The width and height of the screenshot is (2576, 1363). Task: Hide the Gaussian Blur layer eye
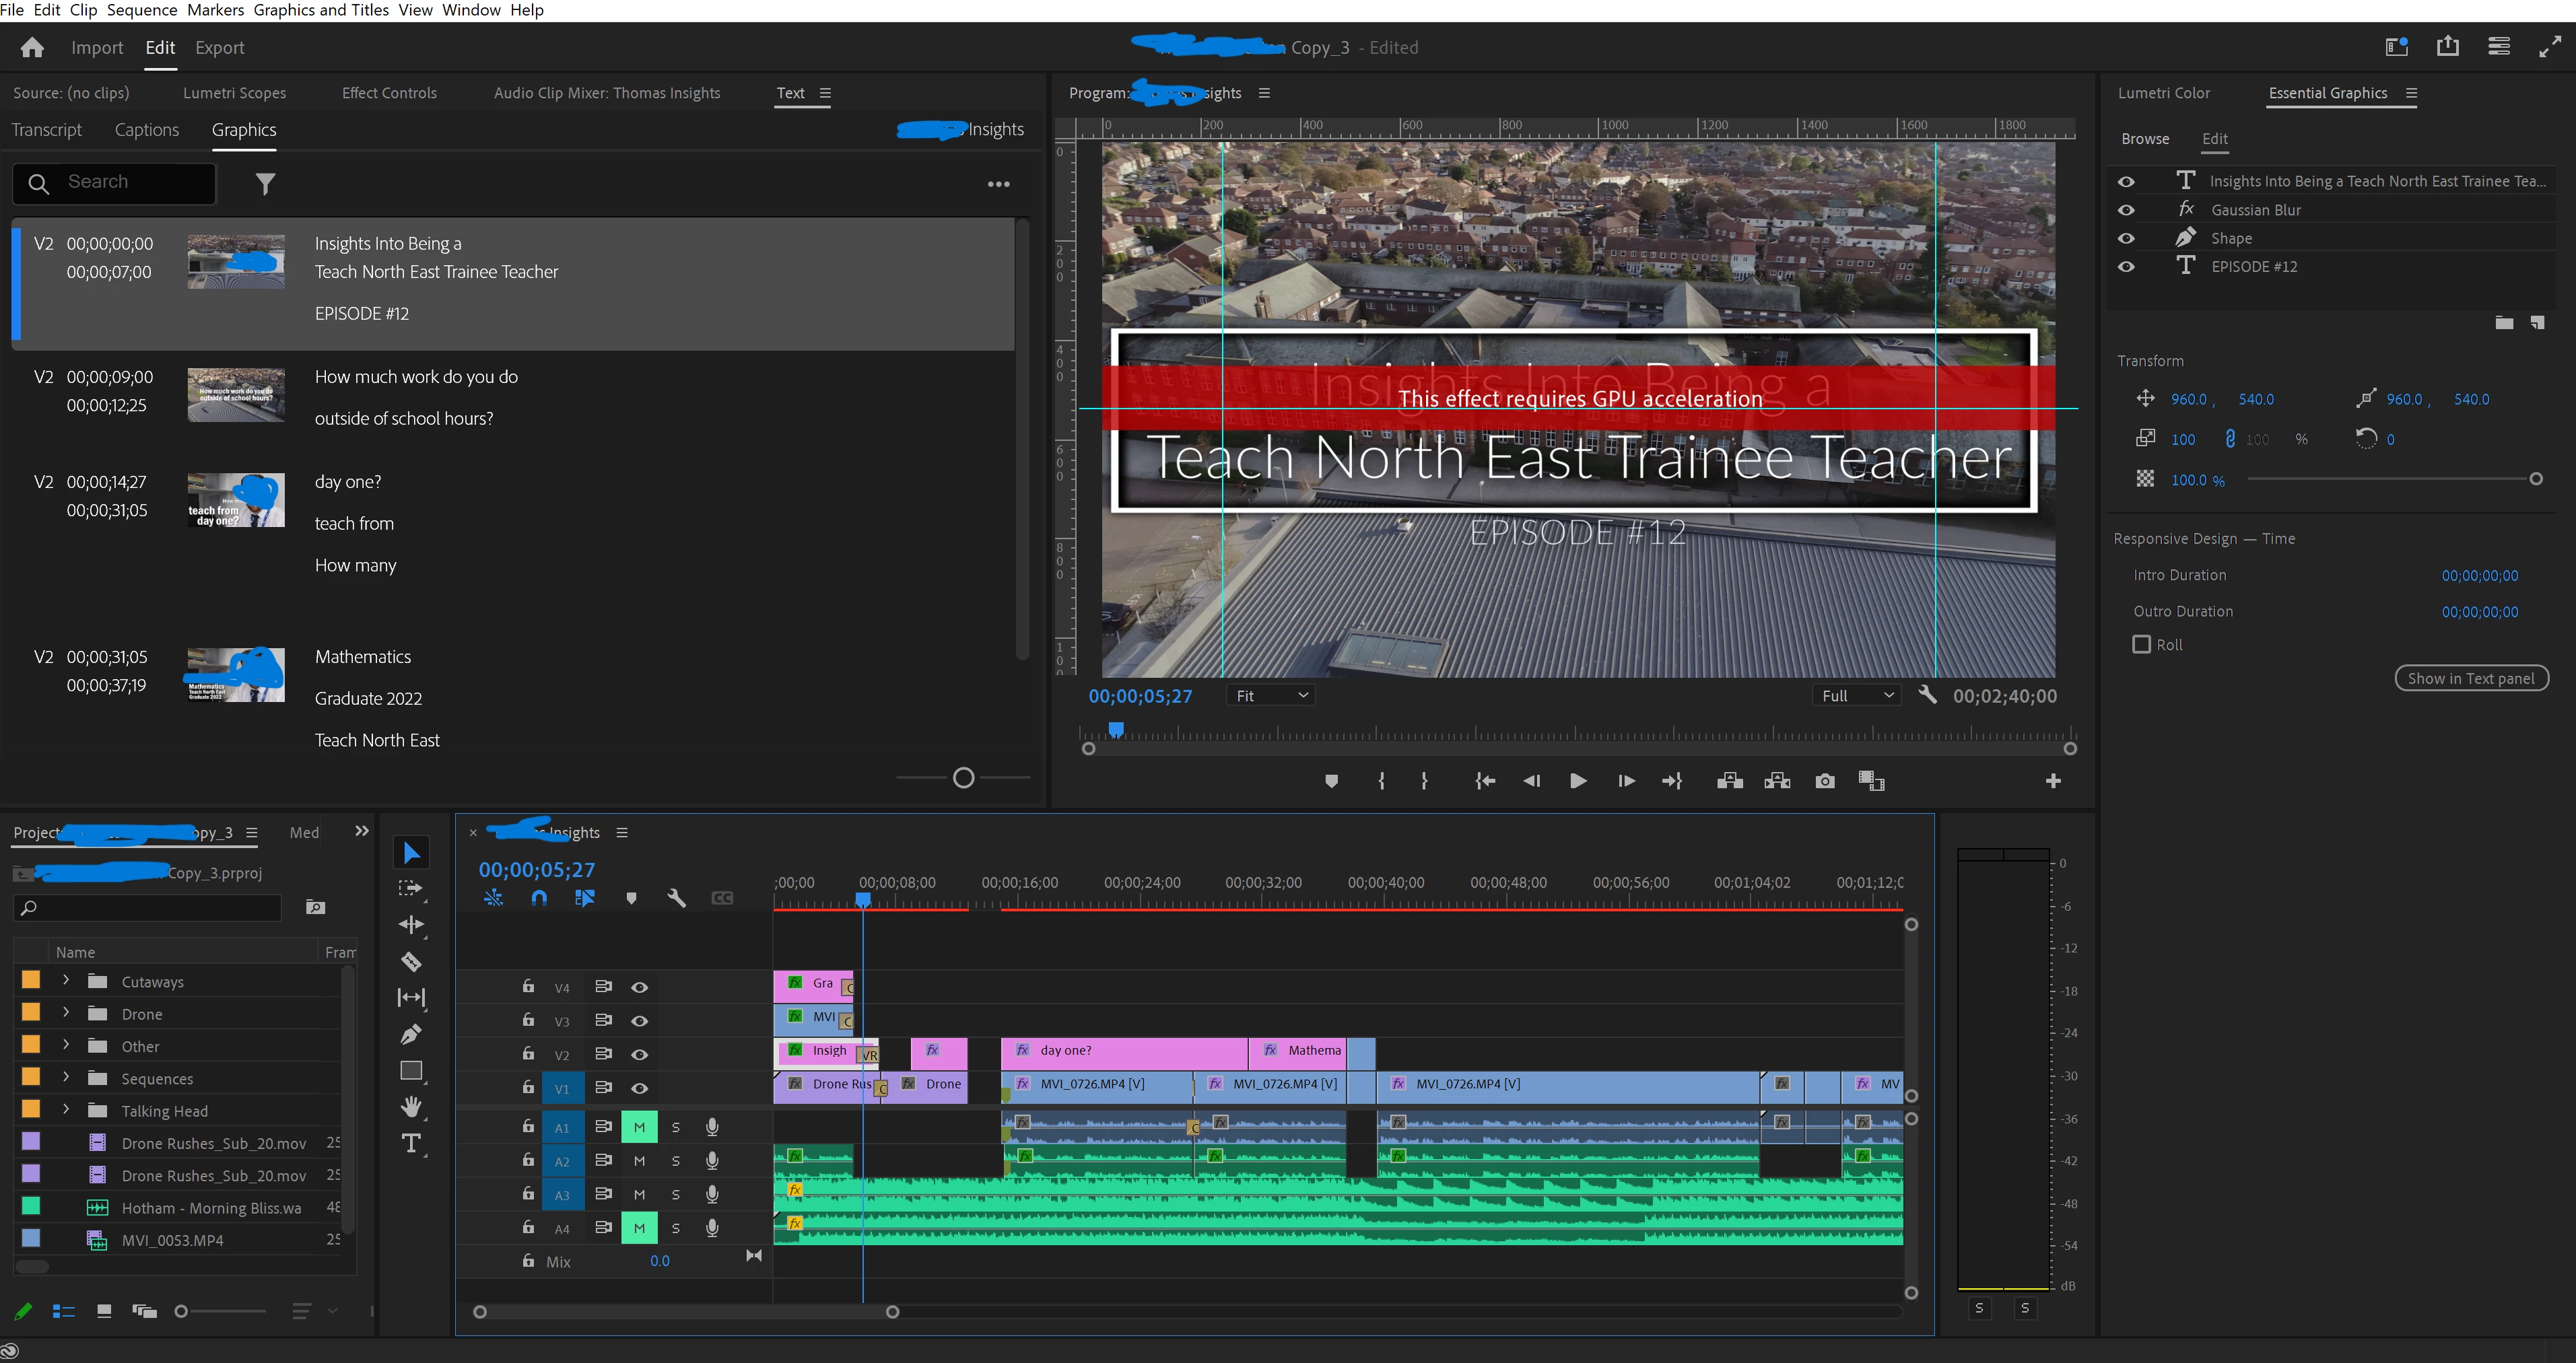[2126, 210]
